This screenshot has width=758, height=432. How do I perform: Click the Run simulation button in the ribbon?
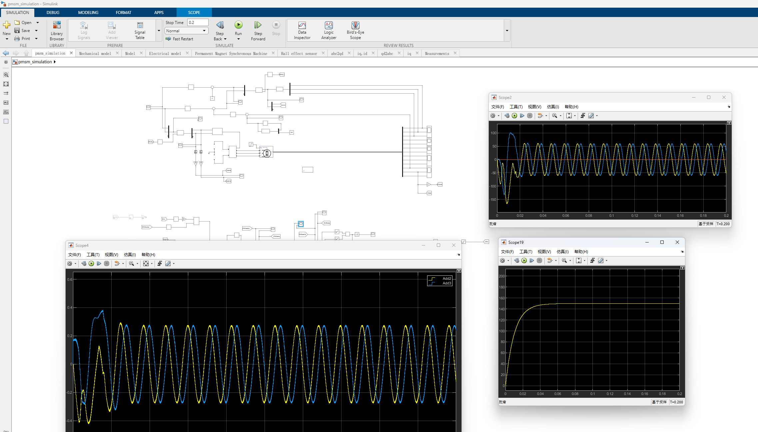coord(238,25)
